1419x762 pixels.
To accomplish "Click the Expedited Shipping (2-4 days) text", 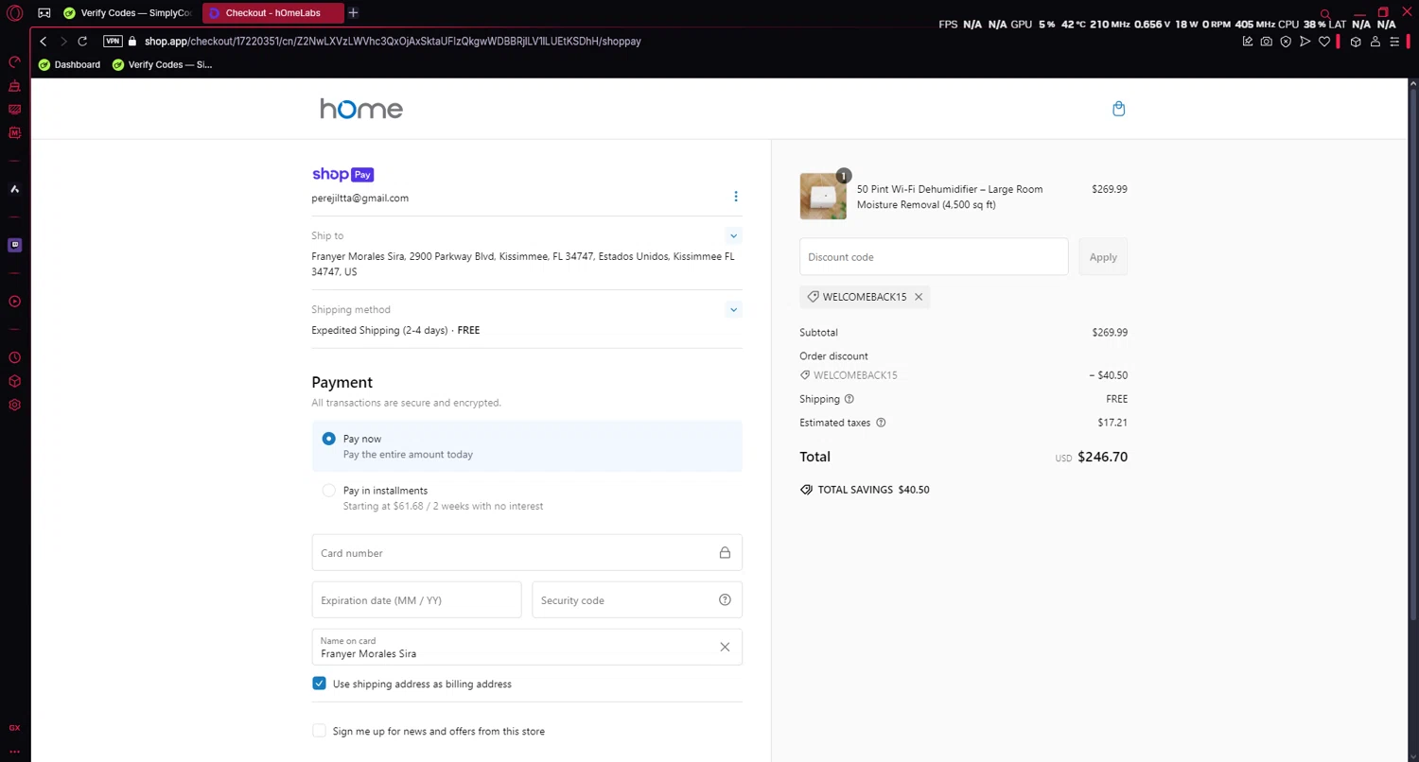I will tap(379, 331).
